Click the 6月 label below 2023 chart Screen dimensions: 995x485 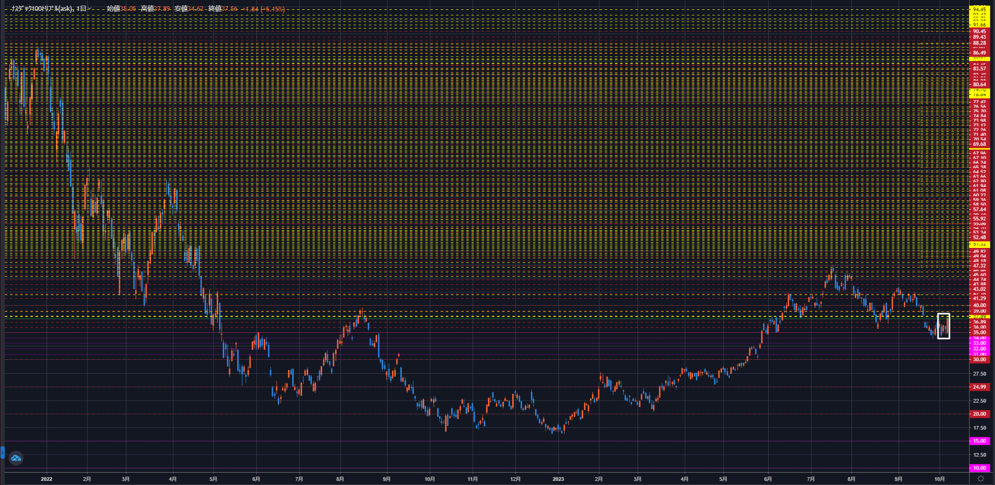768,479
